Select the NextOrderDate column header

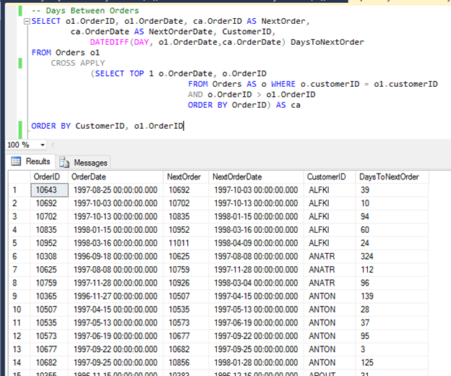pos(238,177)
